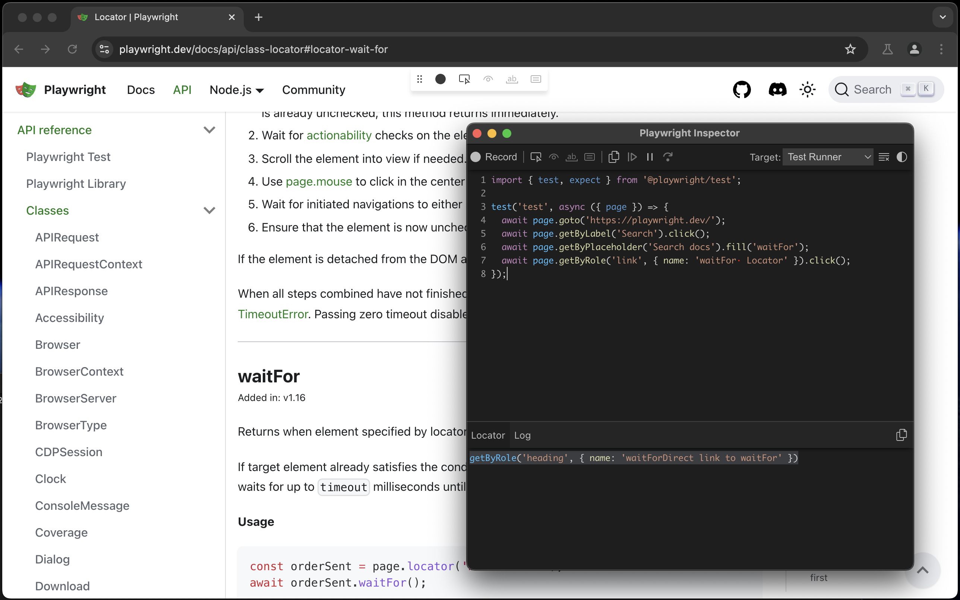Viewport: 960px width, 600px height.
Task: Toggle the Record button in Inspector
Action: [494, 157]
